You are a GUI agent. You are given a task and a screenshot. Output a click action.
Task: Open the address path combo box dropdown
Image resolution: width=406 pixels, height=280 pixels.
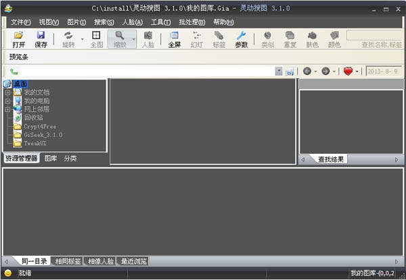tap(279, 71)
